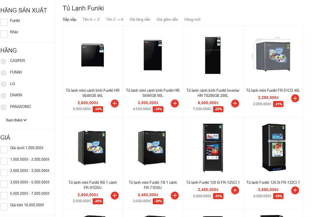This screenshot has width=330, height=217.
Task: Add FR-125CI.1 120 lít fridge to cart
Action: (x=235, y=190)
